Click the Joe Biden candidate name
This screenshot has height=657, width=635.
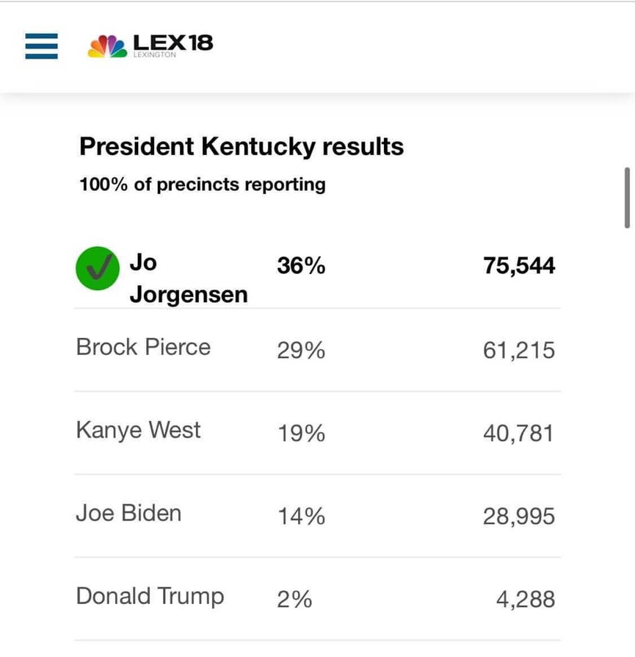[128, 513]
